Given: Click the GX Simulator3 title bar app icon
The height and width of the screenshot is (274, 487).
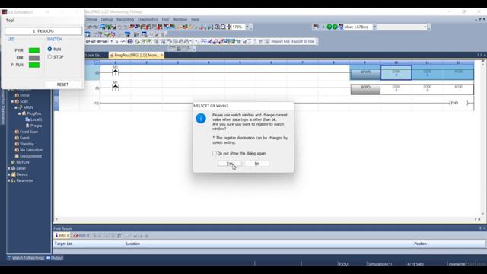Looking at the screenshot, I should 5,12.
